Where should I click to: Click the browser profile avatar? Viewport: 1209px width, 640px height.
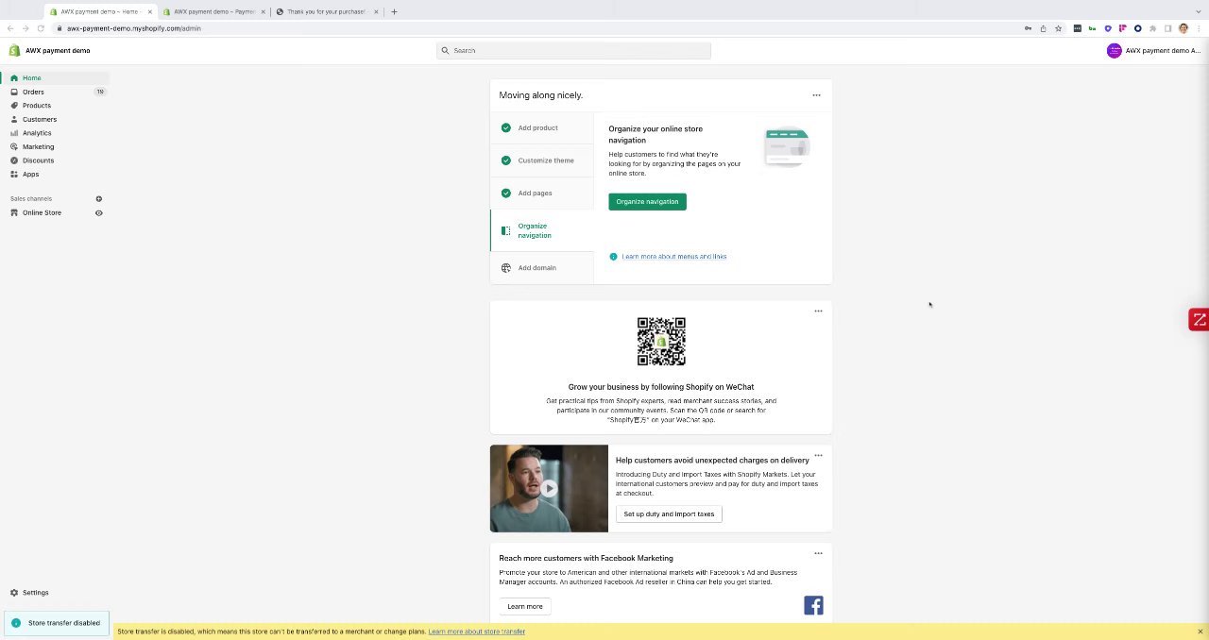click(1183, 28)
